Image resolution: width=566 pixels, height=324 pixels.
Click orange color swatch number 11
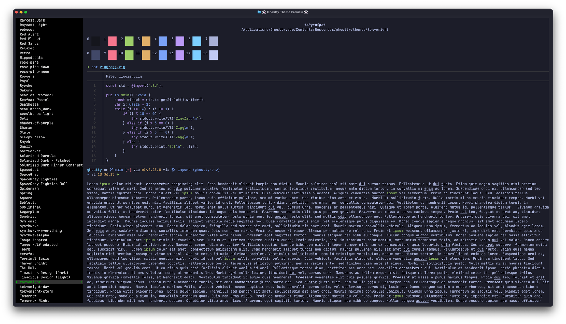pos(146,55)
